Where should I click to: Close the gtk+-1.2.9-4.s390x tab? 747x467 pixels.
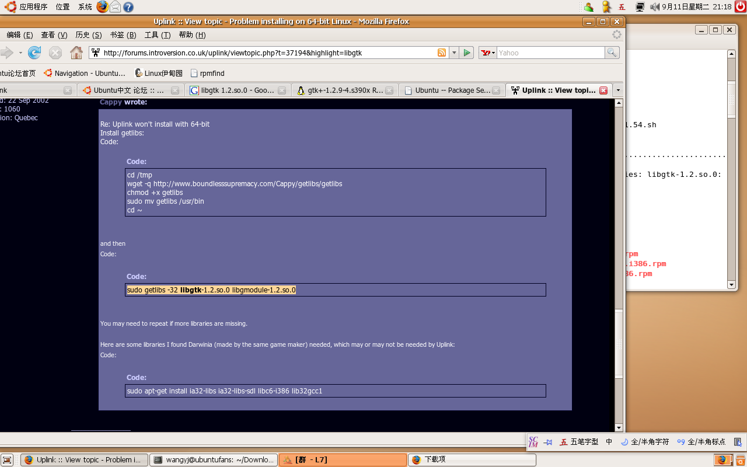click(389, 90)
